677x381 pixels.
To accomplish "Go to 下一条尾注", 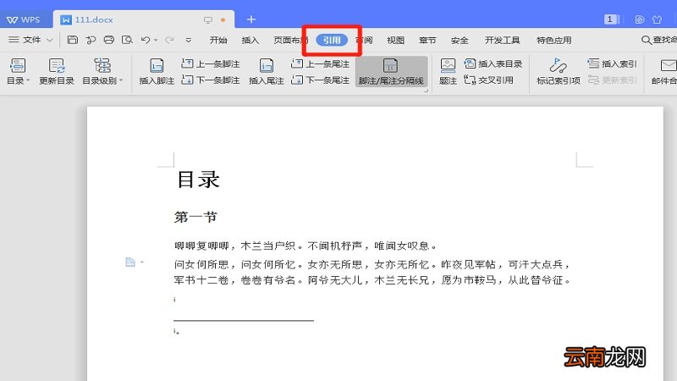I will tap(320, 80).
